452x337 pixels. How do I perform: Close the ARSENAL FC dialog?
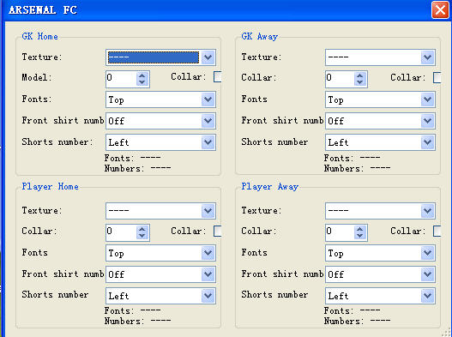coord(440,10)
